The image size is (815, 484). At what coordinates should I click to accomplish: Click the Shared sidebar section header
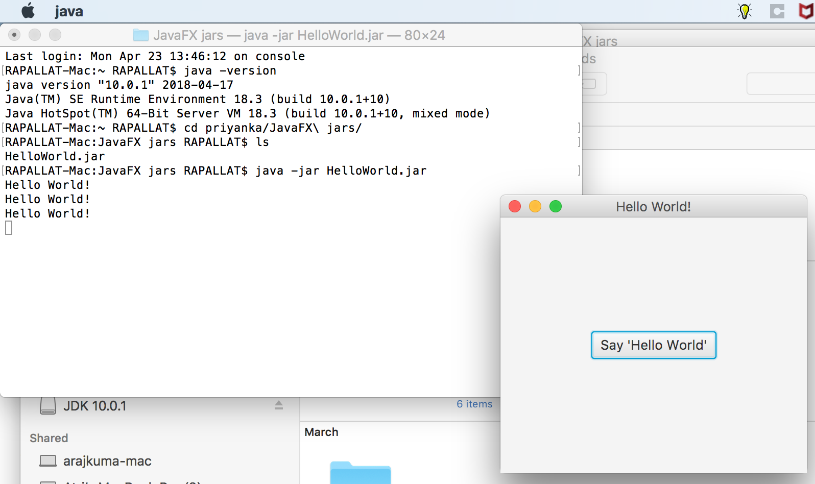point(49,438)
